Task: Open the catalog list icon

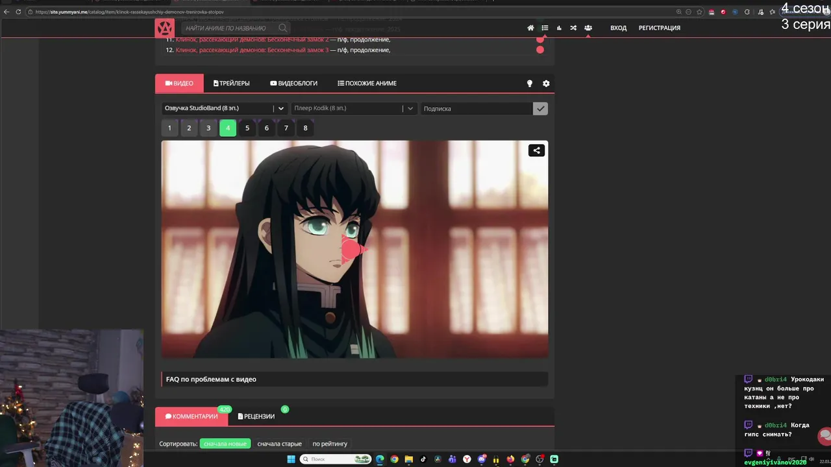Action: [x=545, y=28]
